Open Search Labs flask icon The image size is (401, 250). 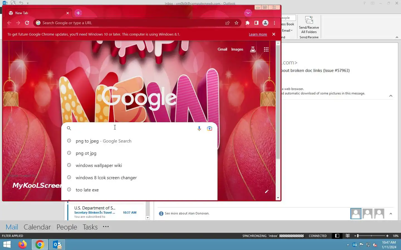(x=253, y=49)
